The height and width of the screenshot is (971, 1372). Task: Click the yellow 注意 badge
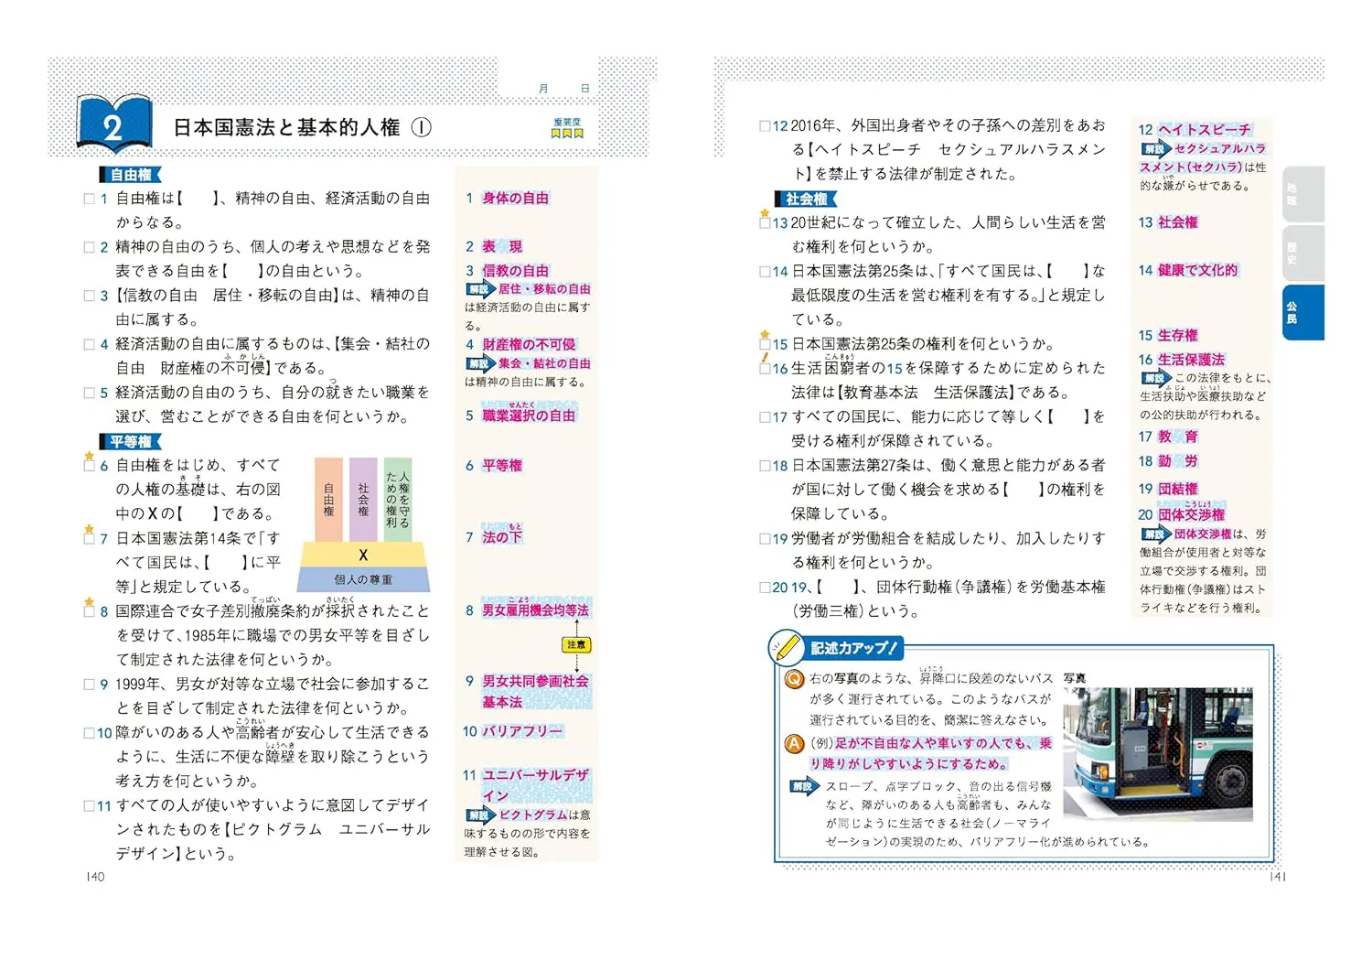tap(576, 645)
